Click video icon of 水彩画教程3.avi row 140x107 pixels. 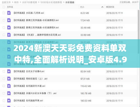9,20
